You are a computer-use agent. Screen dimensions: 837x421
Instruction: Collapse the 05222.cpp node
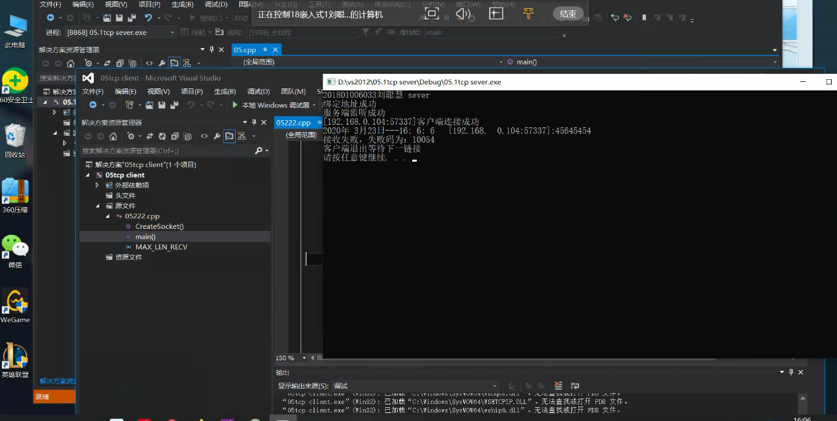(x=108, y=216)
